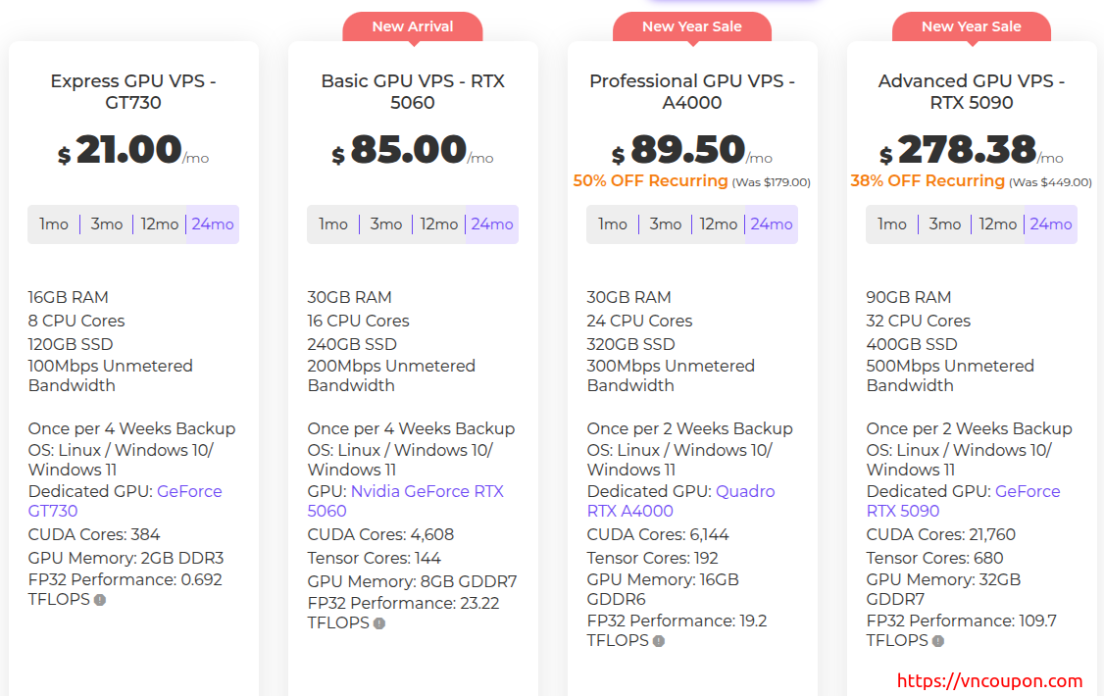This screenshot has width=1104, height=696.
Task: Switch Basic RTX 5060 plan to 1mo
Action: pos(333,224)
